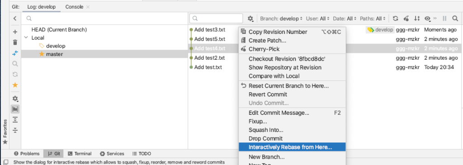Screen dimensions: 463x165
Task: Open the Terminal tool window button
Action: tap(80, 154)
